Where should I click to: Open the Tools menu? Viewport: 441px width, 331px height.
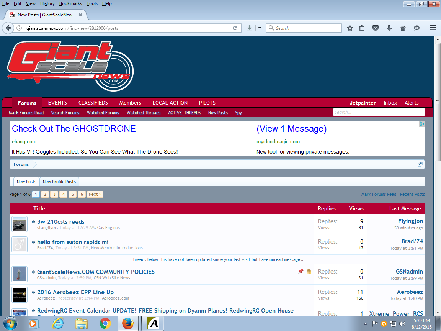coord(92,3)
